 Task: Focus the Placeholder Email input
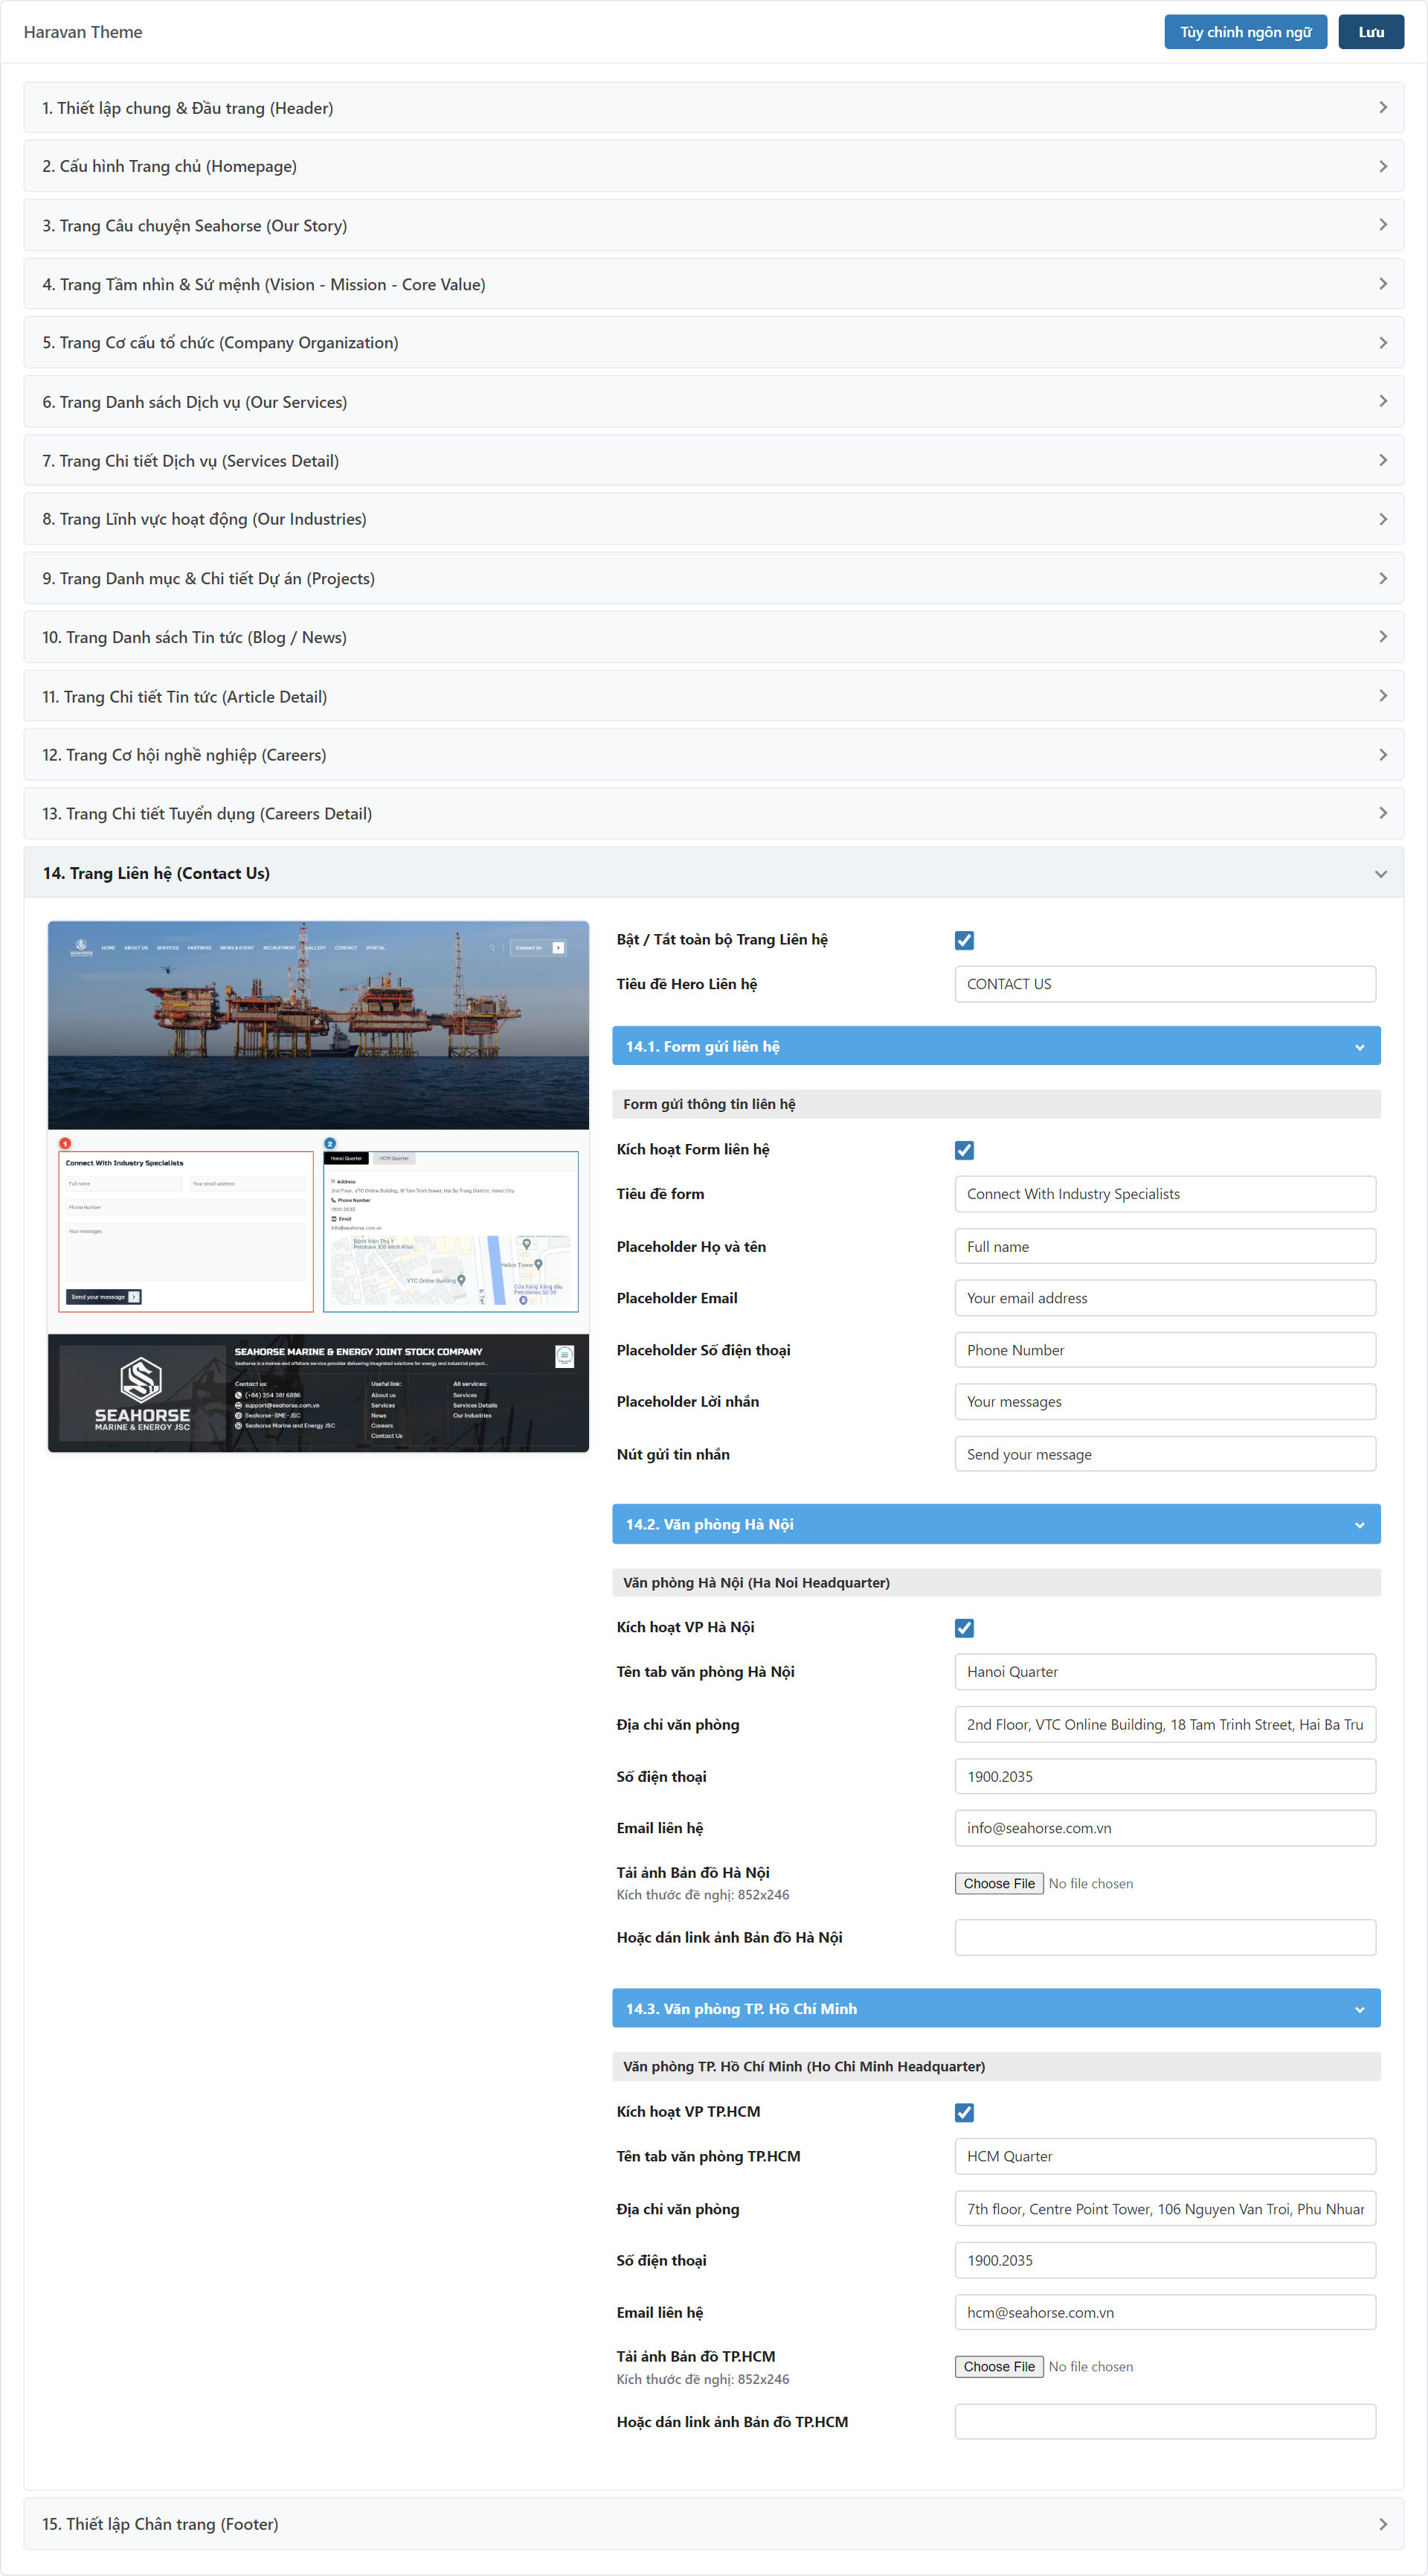point(1165,1298)
